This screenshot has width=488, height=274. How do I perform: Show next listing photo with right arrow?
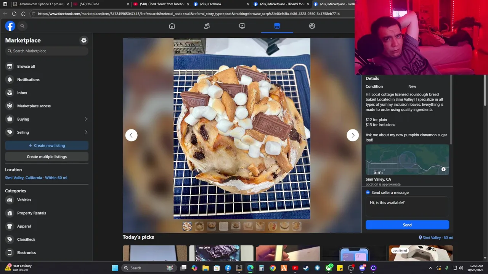pyautogui.click(x=353, y=135)
